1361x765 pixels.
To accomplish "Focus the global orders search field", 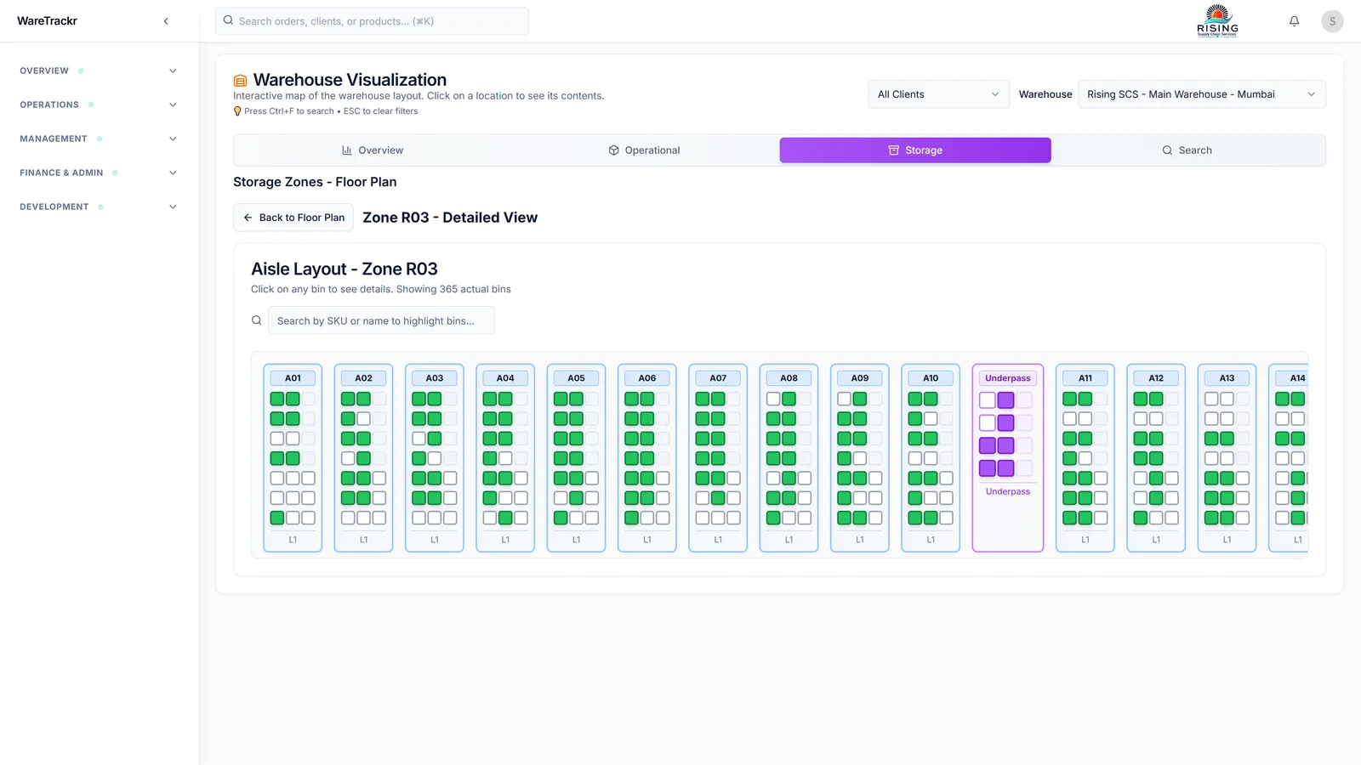I will [372, 21].
